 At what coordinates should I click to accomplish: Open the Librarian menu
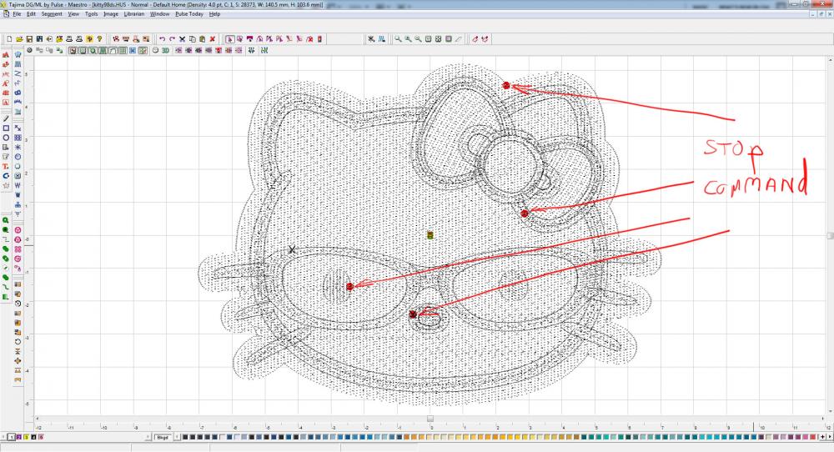pyautogui.click(x=134, y=14)
